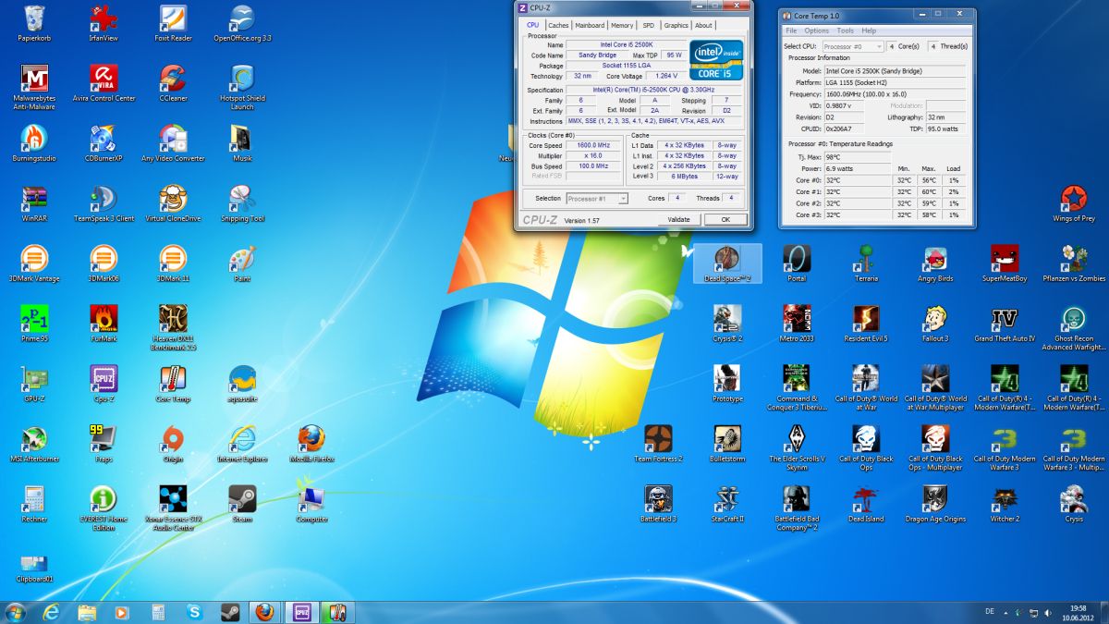Click the OK button in CPU-Z

(x=725, y=220)
